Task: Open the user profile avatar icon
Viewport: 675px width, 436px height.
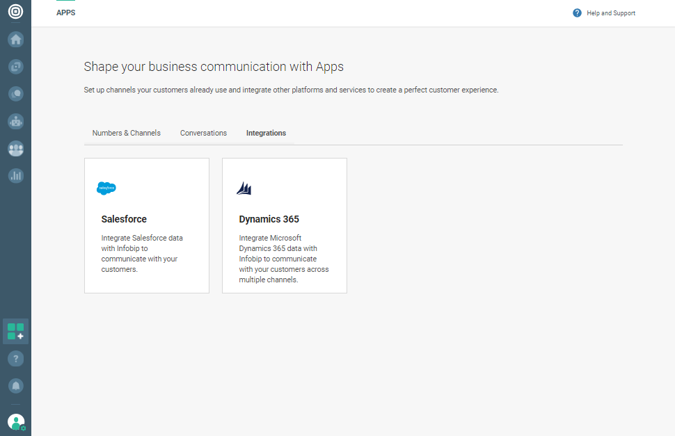Action: [15, 421]
